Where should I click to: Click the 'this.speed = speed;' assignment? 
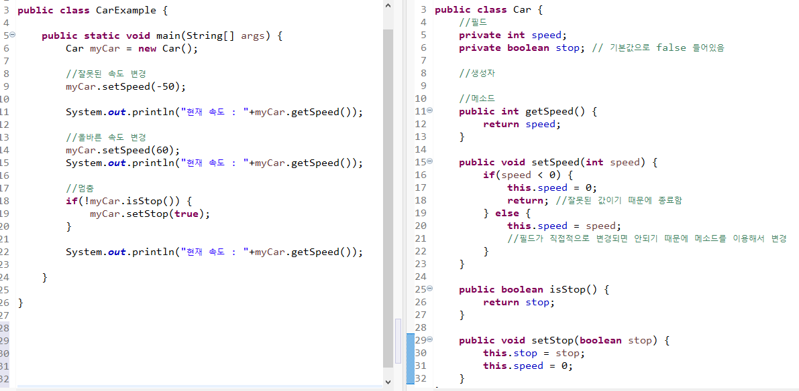564,226
